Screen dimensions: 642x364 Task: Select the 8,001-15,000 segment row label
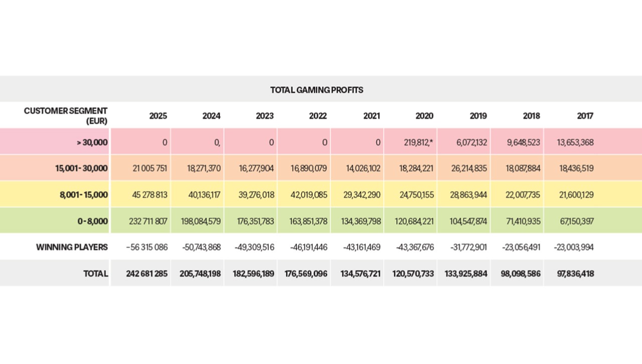(84, 195)
